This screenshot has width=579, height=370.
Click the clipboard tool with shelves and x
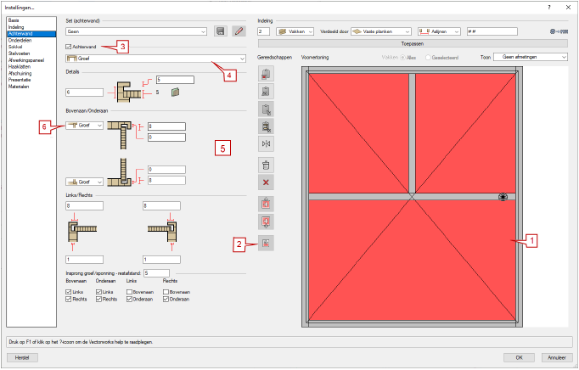click(266, 126)
